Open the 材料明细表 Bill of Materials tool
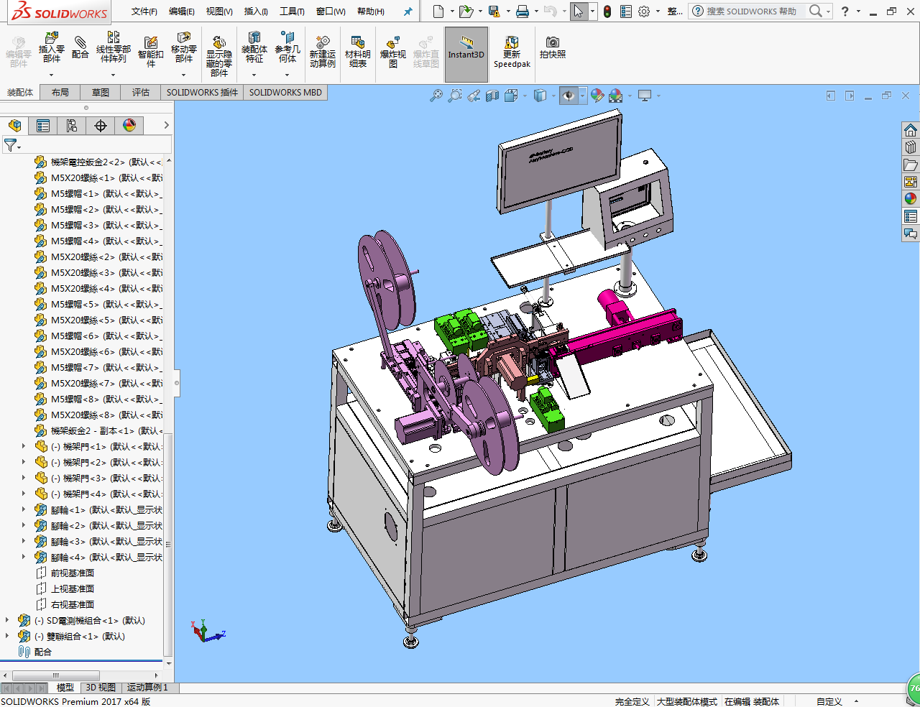Screen dimensions: 920x707 [x=358, y=52]
